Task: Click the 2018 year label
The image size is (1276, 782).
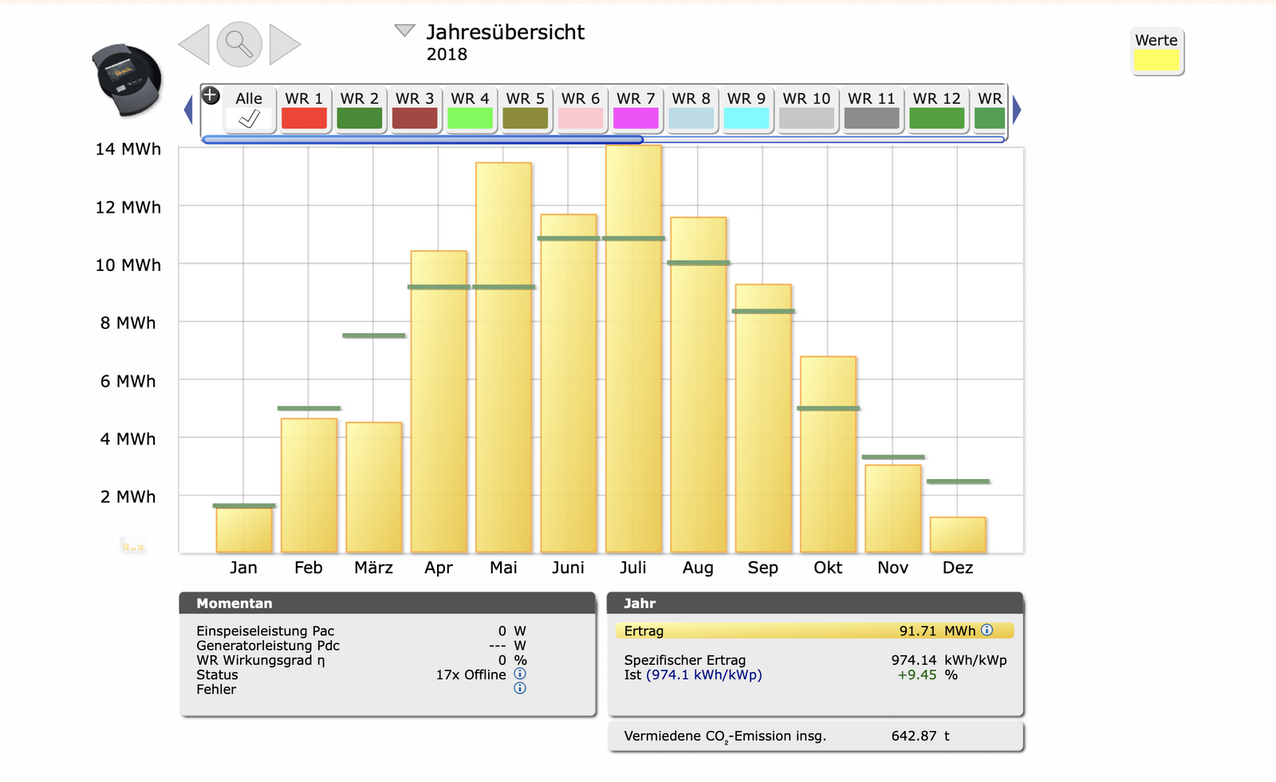Action: pos(447,54)
